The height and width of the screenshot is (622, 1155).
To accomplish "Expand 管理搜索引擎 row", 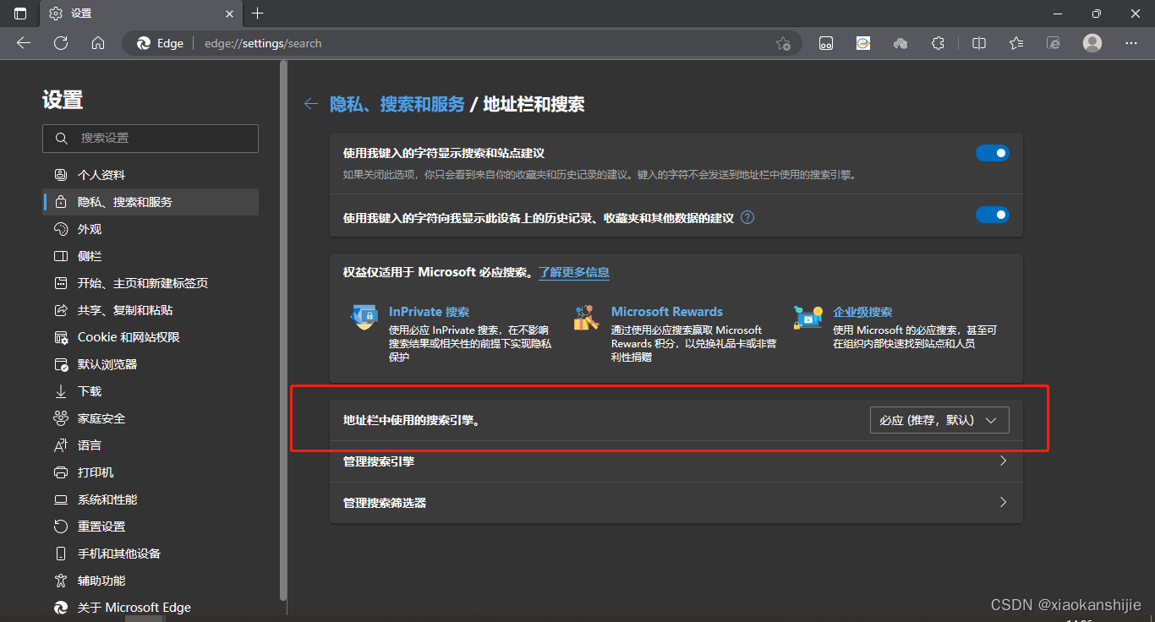I will pos(676,461).
